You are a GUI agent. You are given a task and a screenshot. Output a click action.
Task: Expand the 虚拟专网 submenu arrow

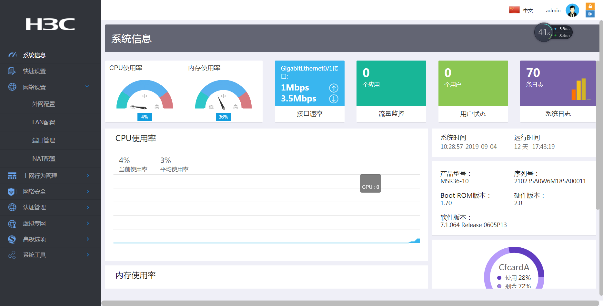pyautogui.click(x=88, y=223)
